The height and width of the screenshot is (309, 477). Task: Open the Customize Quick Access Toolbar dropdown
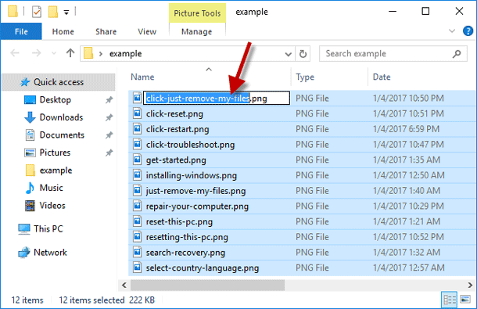point(66,13)
